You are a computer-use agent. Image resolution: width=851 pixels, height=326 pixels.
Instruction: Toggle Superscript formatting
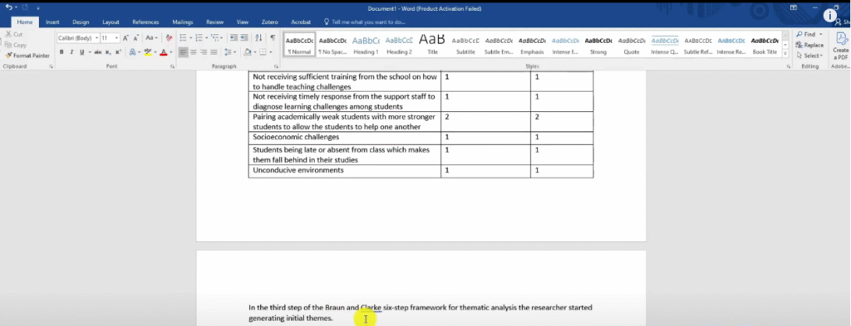coord(118,52)
